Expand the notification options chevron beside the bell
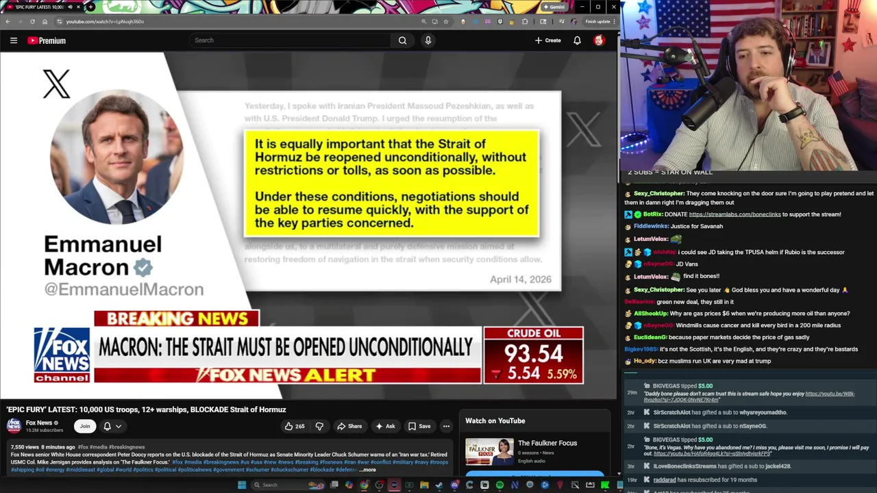 119,426
